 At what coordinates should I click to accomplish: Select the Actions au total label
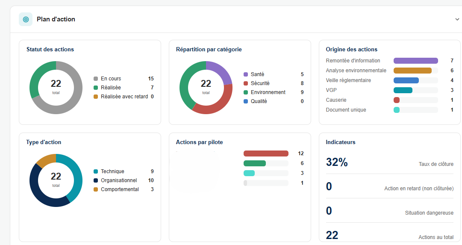pos(436,237)
